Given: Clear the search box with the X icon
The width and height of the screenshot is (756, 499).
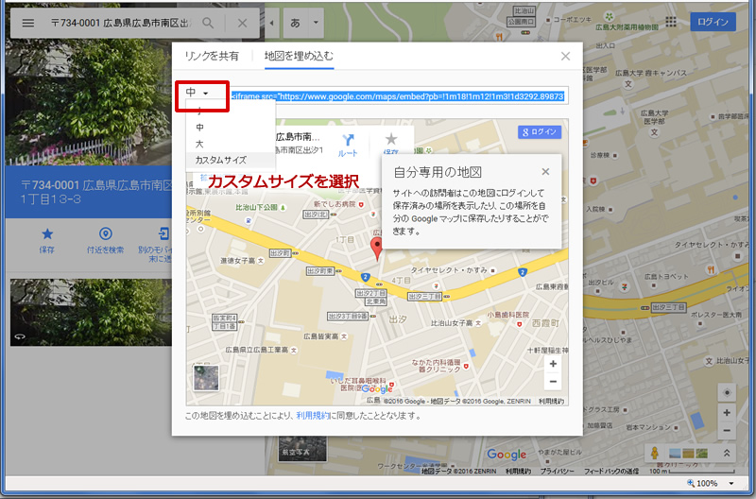Looking at the screenshot, I should click(242, 23).
